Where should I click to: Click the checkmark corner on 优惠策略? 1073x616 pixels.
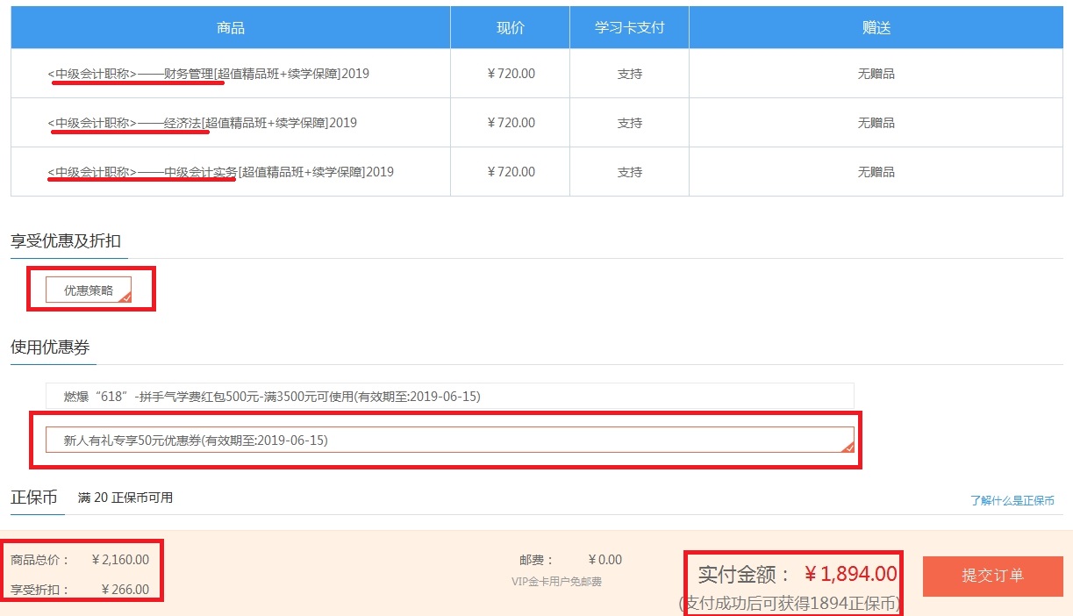[x=125, y=297]
